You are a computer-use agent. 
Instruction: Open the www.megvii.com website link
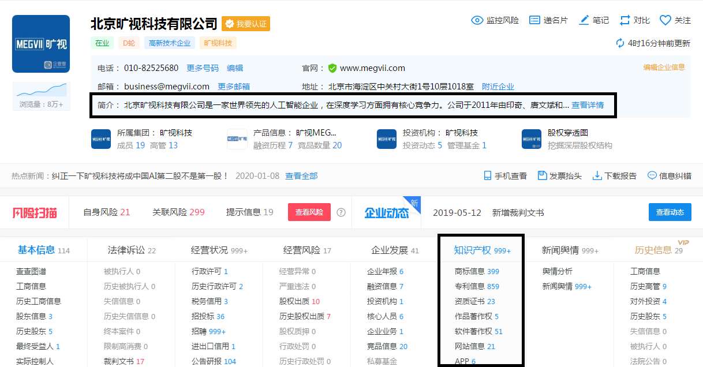[x=372, y=68]
